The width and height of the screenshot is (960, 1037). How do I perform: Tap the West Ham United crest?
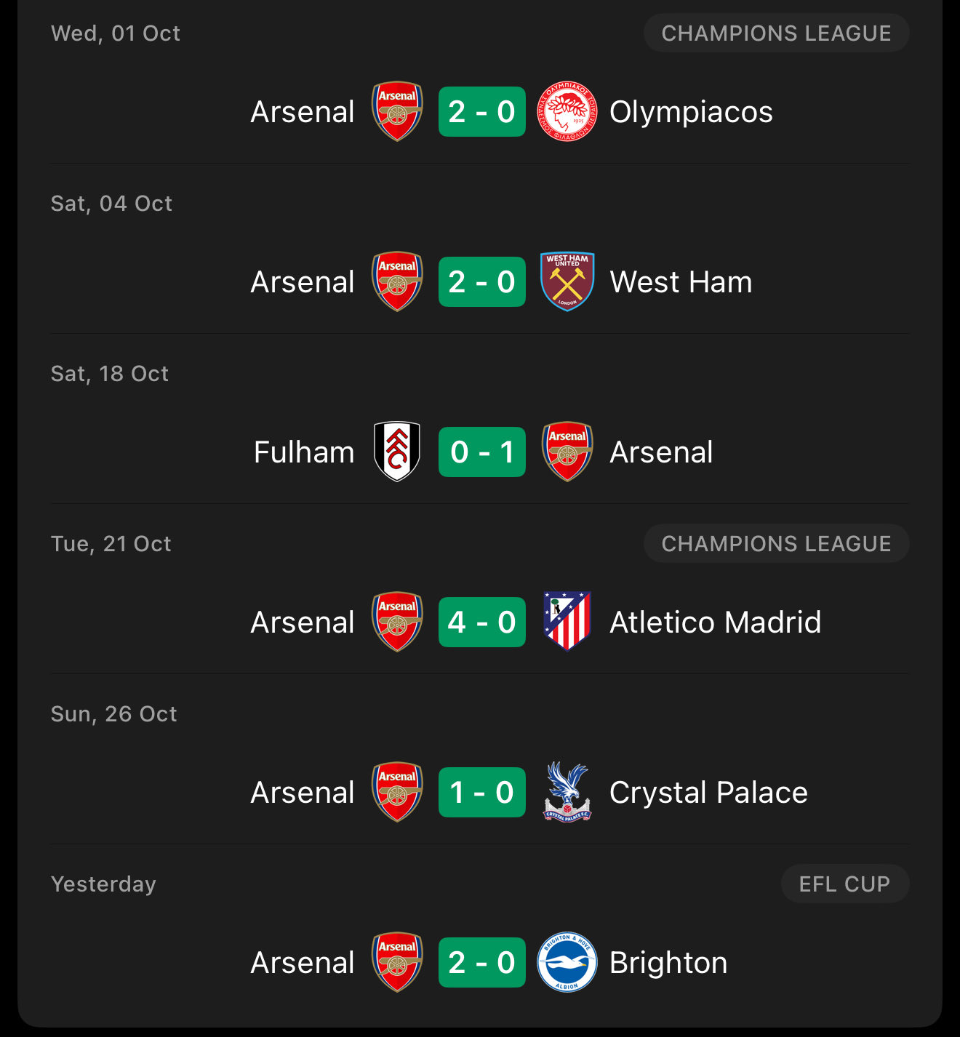coord(567,281)
